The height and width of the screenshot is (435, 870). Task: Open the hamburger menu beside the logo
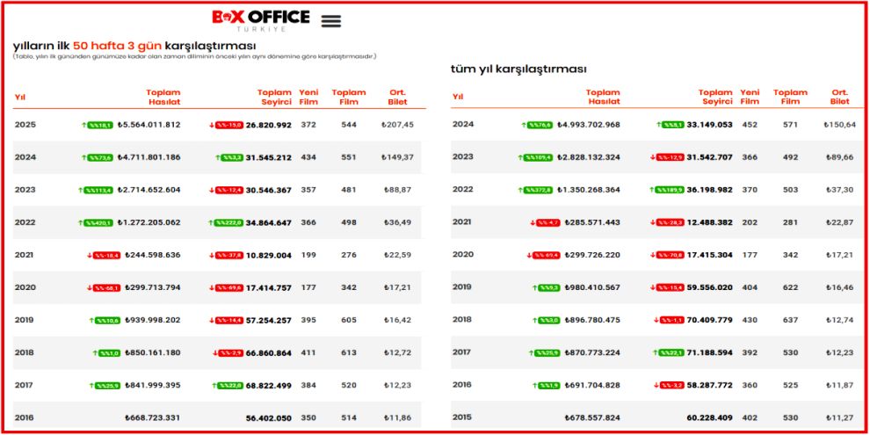click(331, 21)
